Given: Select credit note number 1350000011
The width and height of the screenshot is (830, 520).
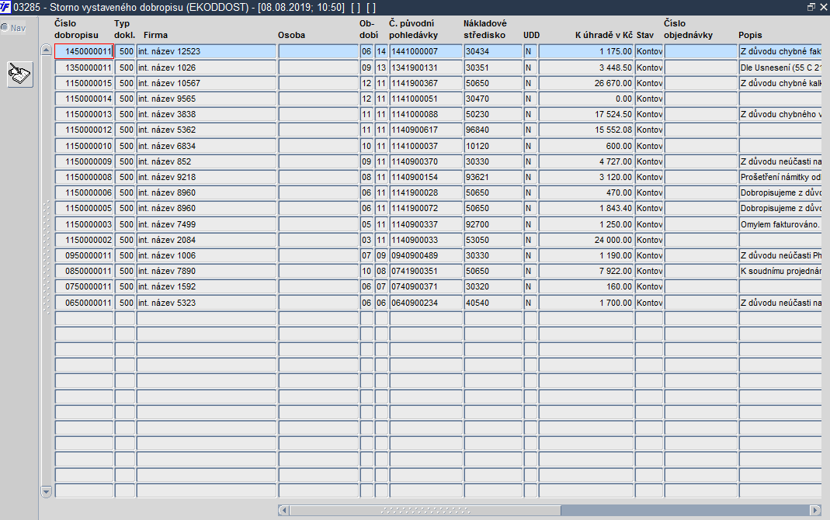Looking at the screenshot, I should point(84,68).
